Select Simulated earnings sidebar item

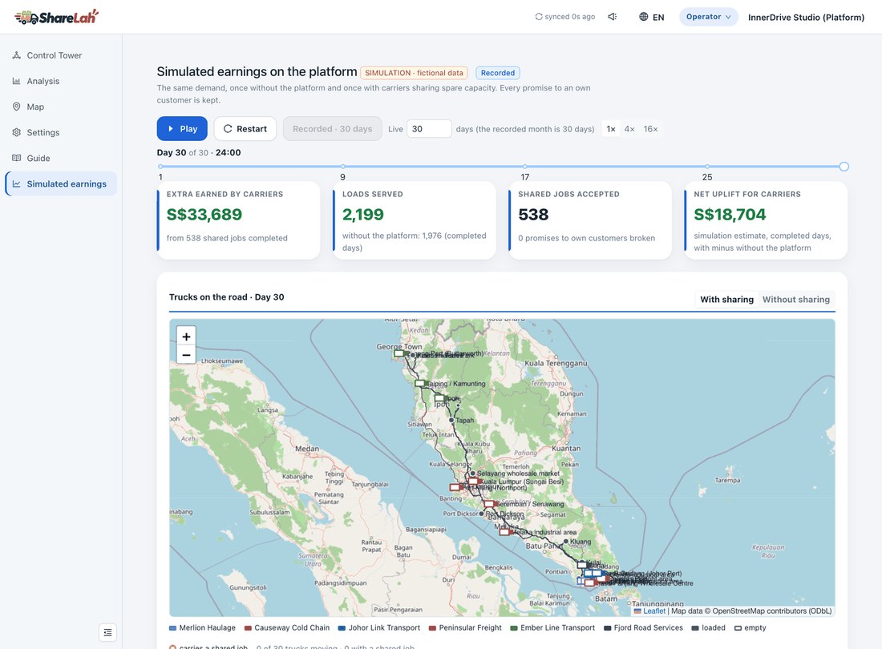[x=61, y=183]
